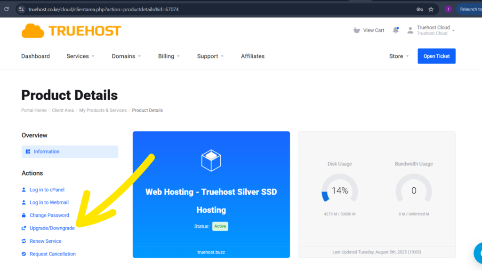
Task: Click the password key icon in address bar
Action: pyautogui.click(x=419, y=9)
